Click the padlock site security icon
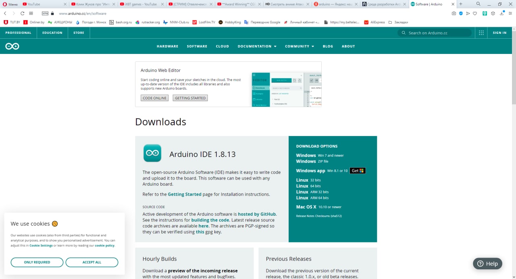The image size is (516, 279). pyautogui.click(x=52, y=13)
